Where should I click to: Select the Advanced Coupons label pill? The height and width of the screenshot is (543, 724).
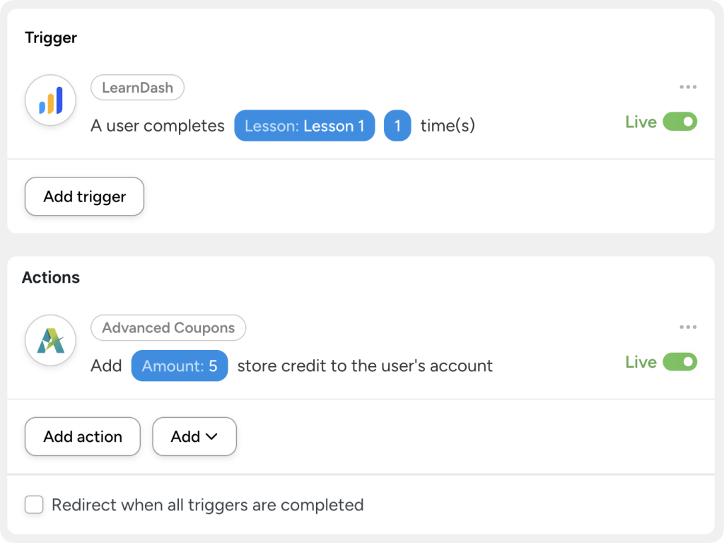point(168,327)
